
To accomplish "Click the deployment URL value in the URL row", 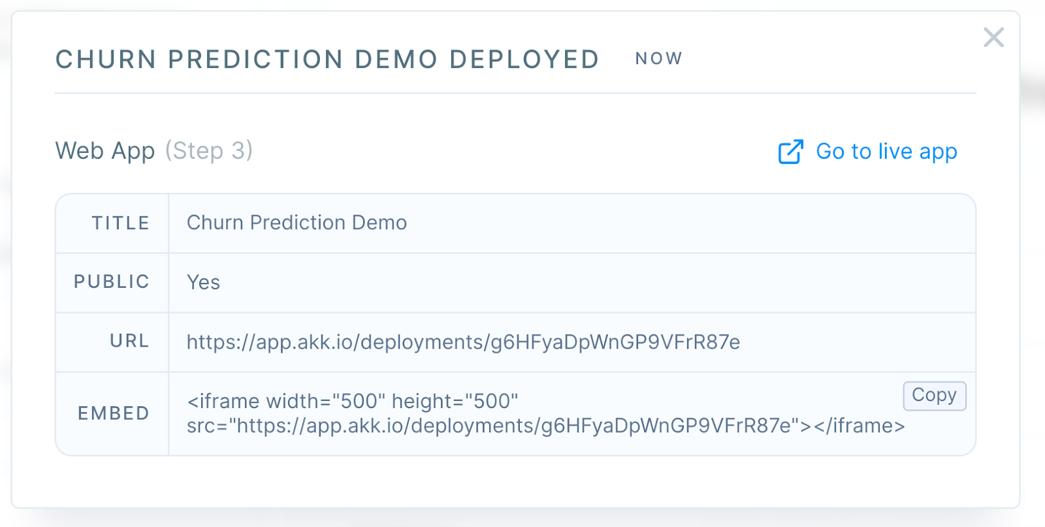I will (463, 342).
